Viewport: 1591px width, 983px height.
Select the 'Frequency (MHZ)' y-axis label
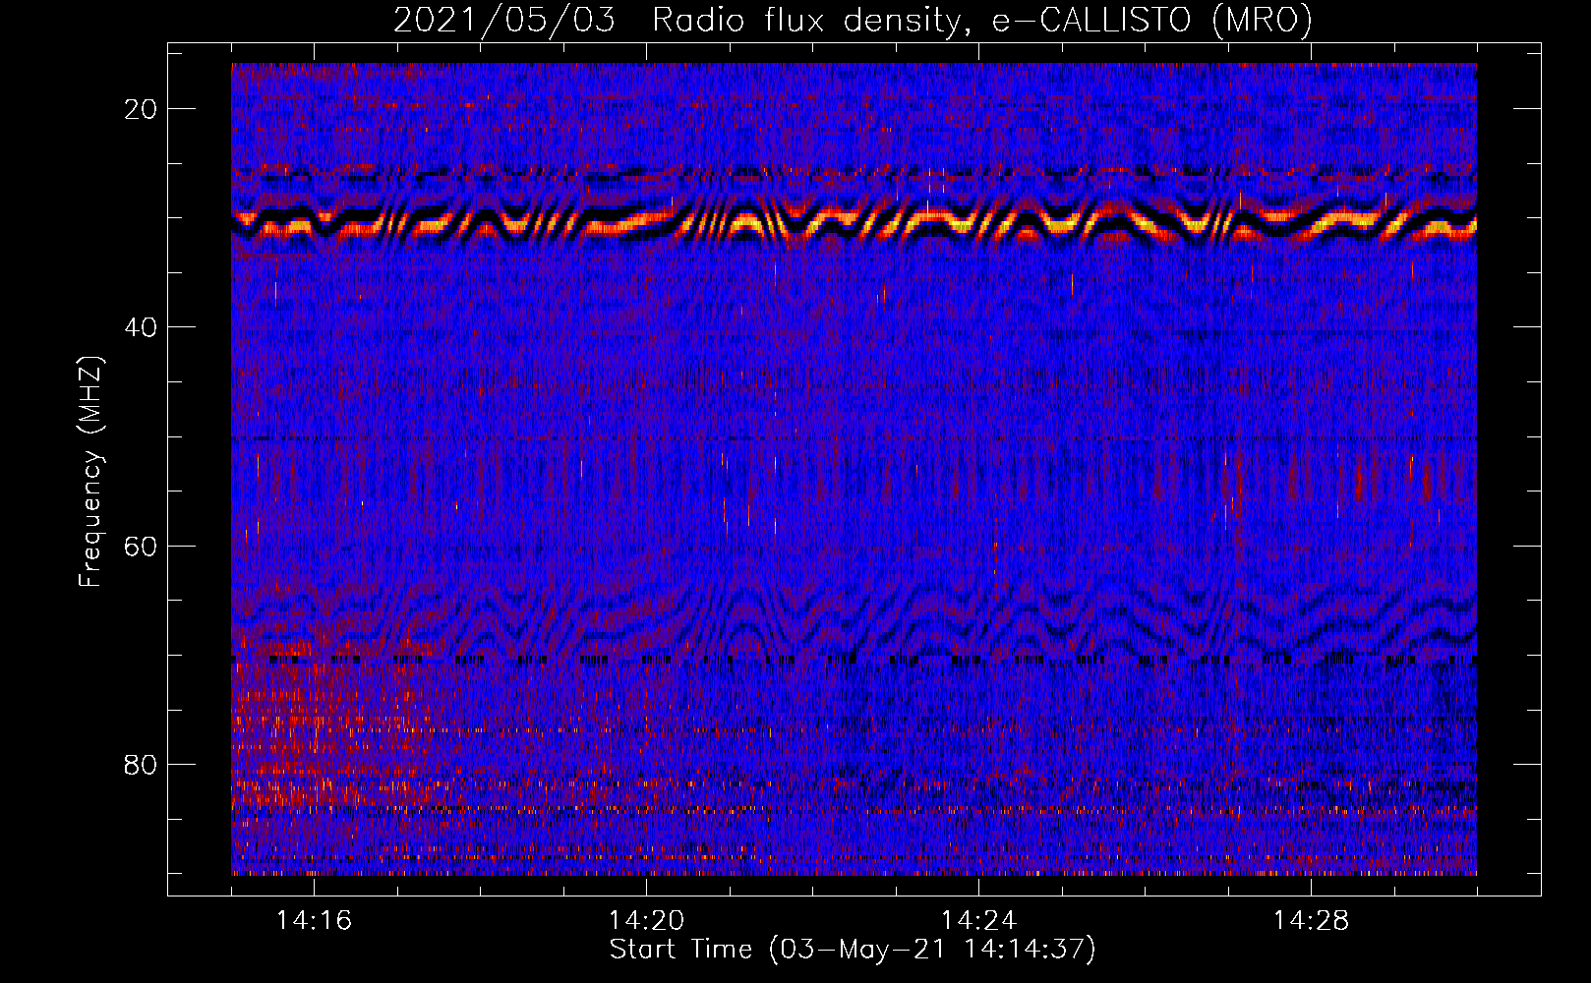coord(90,472)
